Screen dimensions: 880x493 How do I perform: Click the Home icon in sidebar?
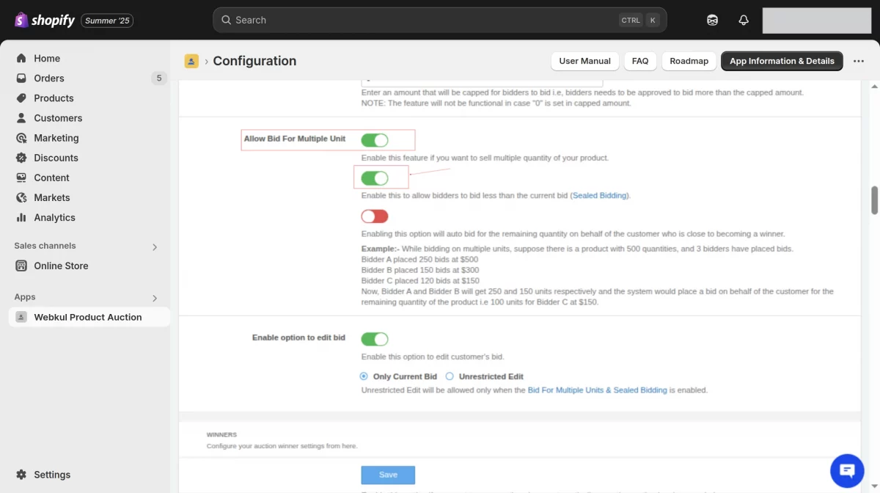click(x=21, y=59)
